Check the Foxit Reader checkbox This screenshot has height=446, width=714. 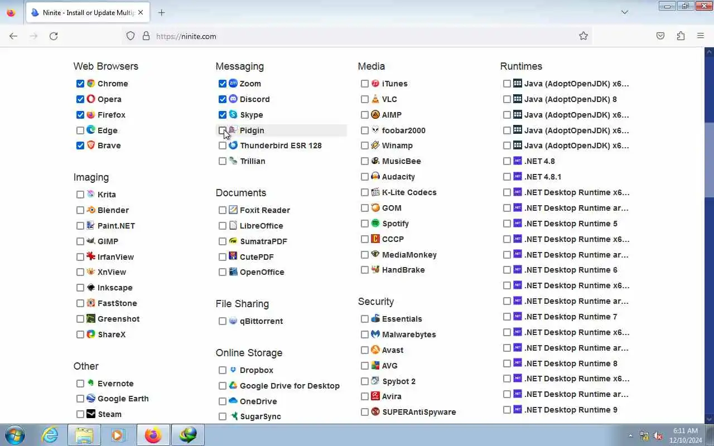[223, 210]
